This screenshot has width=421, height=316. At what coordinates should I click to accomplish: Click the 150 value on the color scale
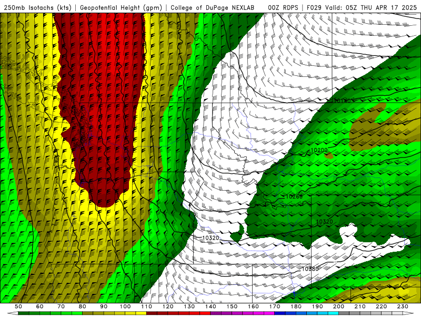coord(232,307)
